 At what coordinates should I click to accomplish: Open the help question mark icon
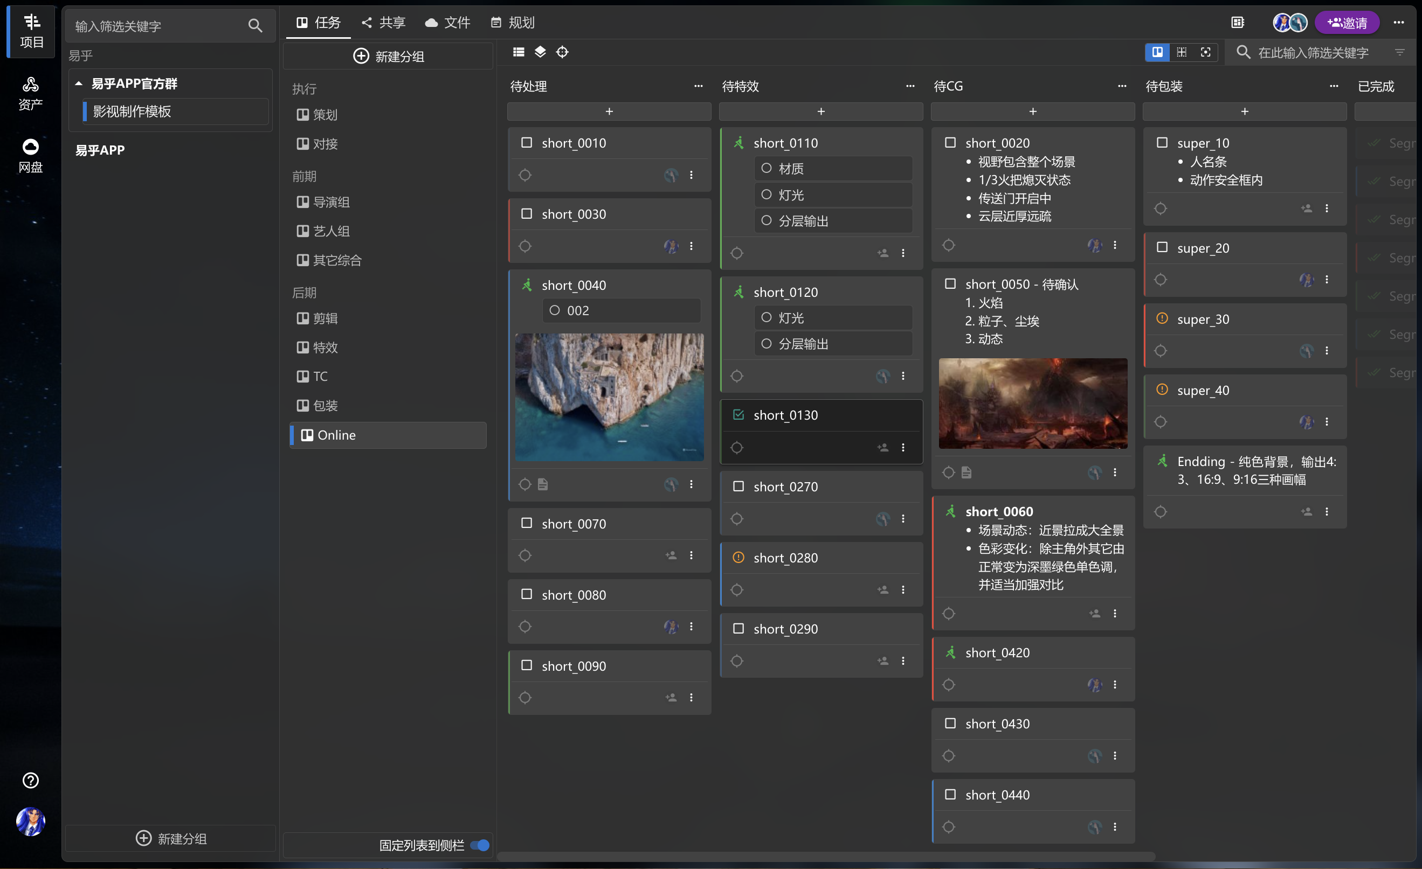(x=31, y=780)
